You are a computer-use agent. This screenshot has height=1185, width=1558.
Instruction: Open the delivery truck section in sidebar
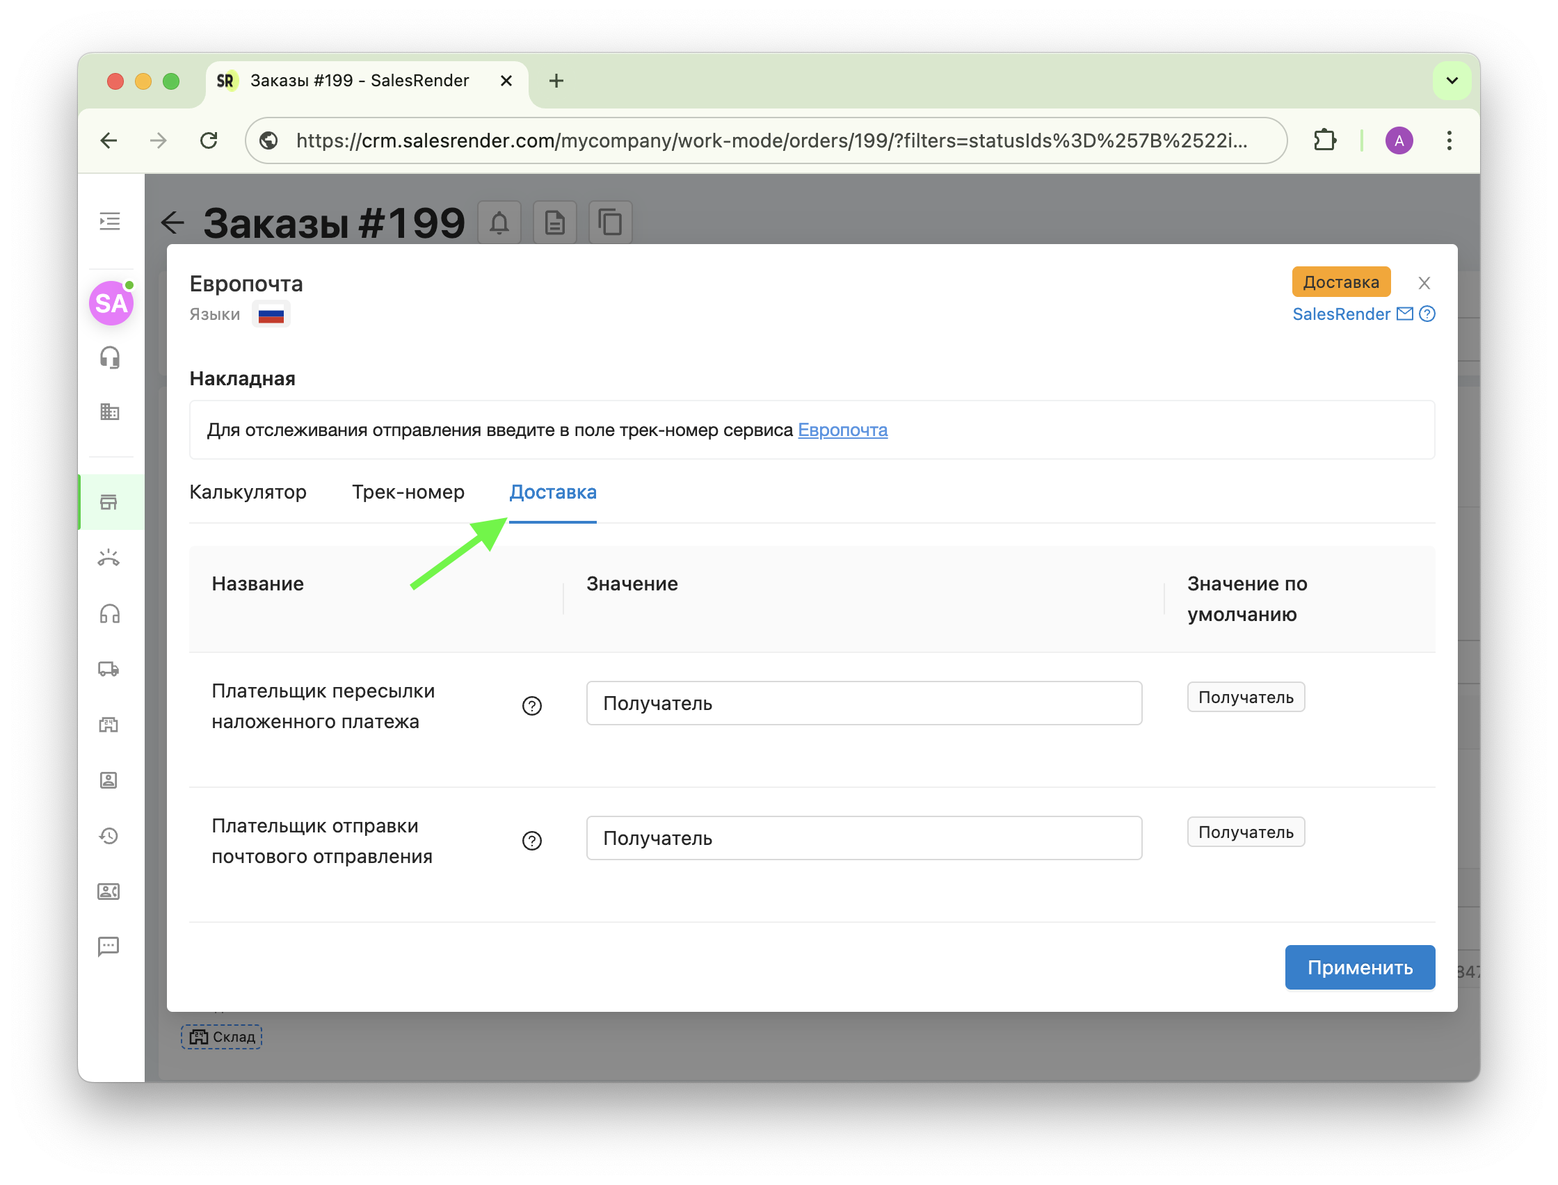109,669
